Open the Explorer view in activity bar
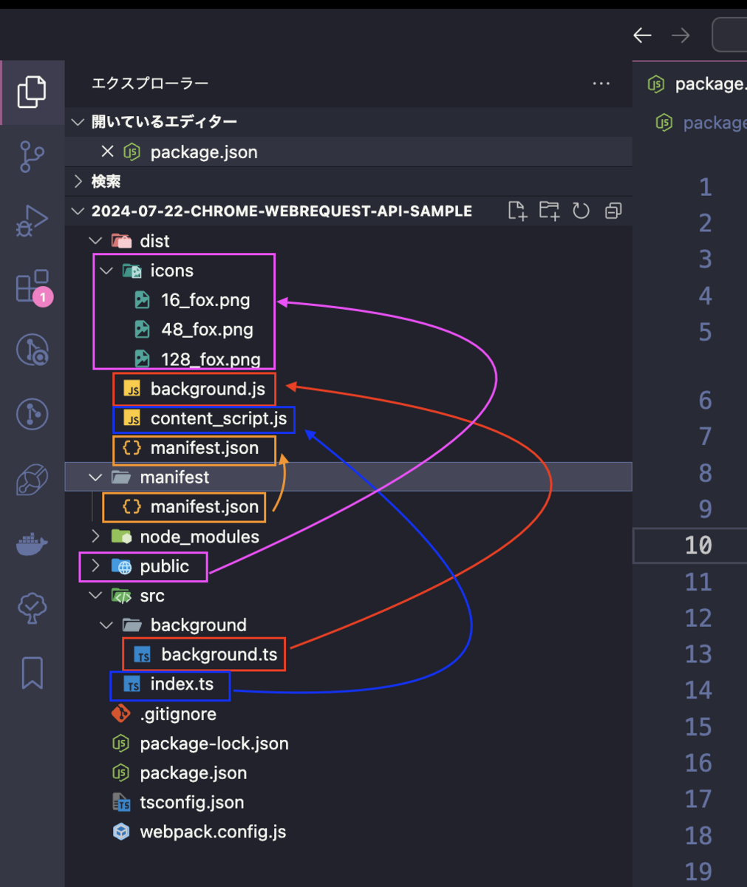Viewport: 747px width, 887px height. tap(32, 92)
